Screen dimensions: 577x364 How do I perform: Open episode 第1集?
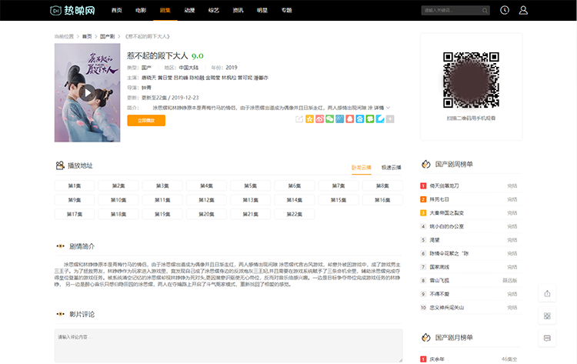coord(75,186)
